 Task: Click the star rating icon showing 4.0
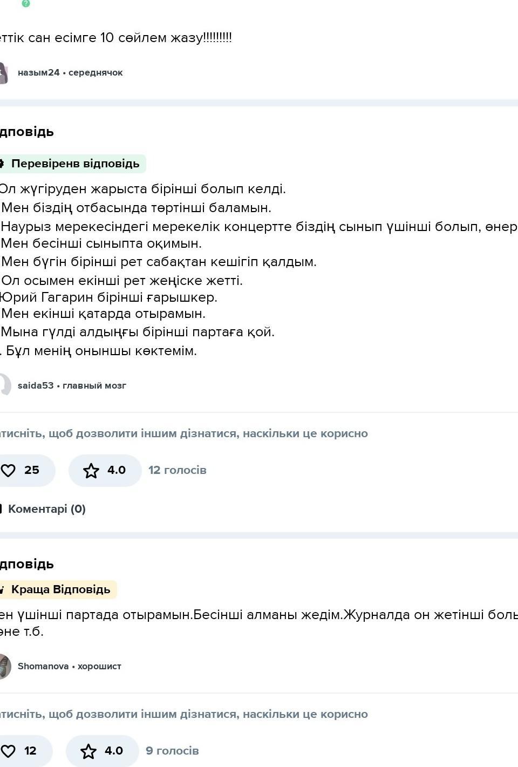91,471
